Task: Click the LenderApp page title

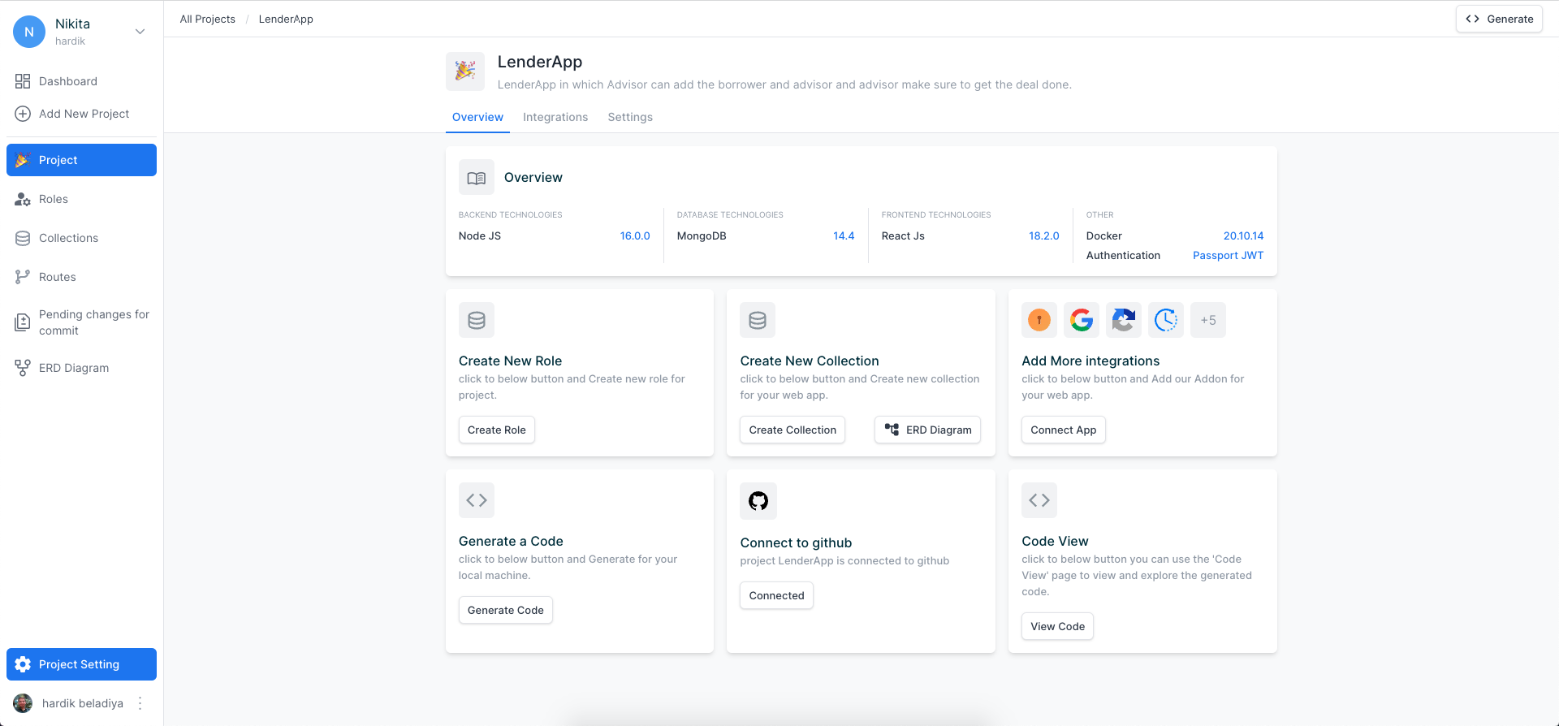Action: click(540, 62)
